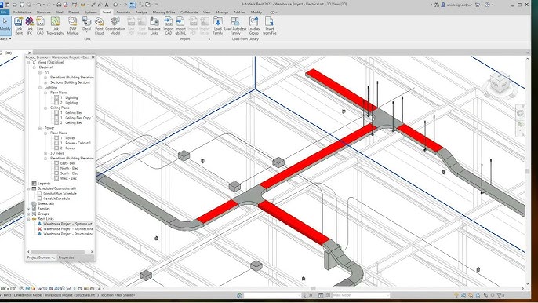538x303 pixels.
Task: Click the ViewCube in the 3D view
Action: click(x=500, y=83)
